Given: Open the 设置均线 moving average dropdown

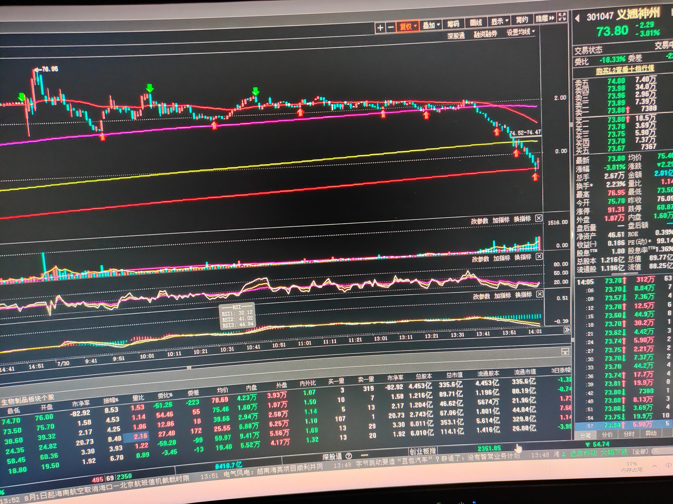Looking at the screenshot, I should (x=521, y=32).
